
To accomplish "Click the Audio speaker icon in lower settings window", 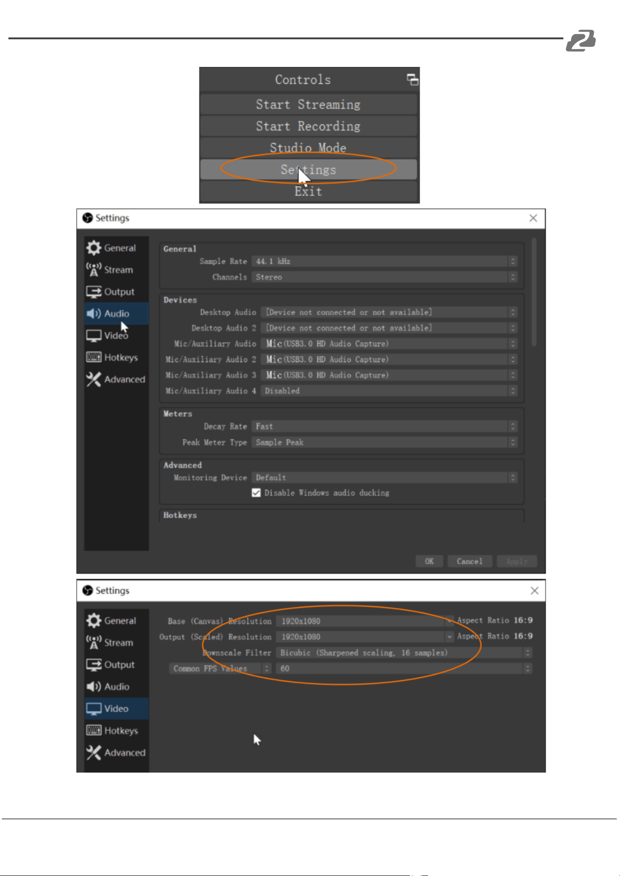I will pyautogui.click(x=94, y=686).
